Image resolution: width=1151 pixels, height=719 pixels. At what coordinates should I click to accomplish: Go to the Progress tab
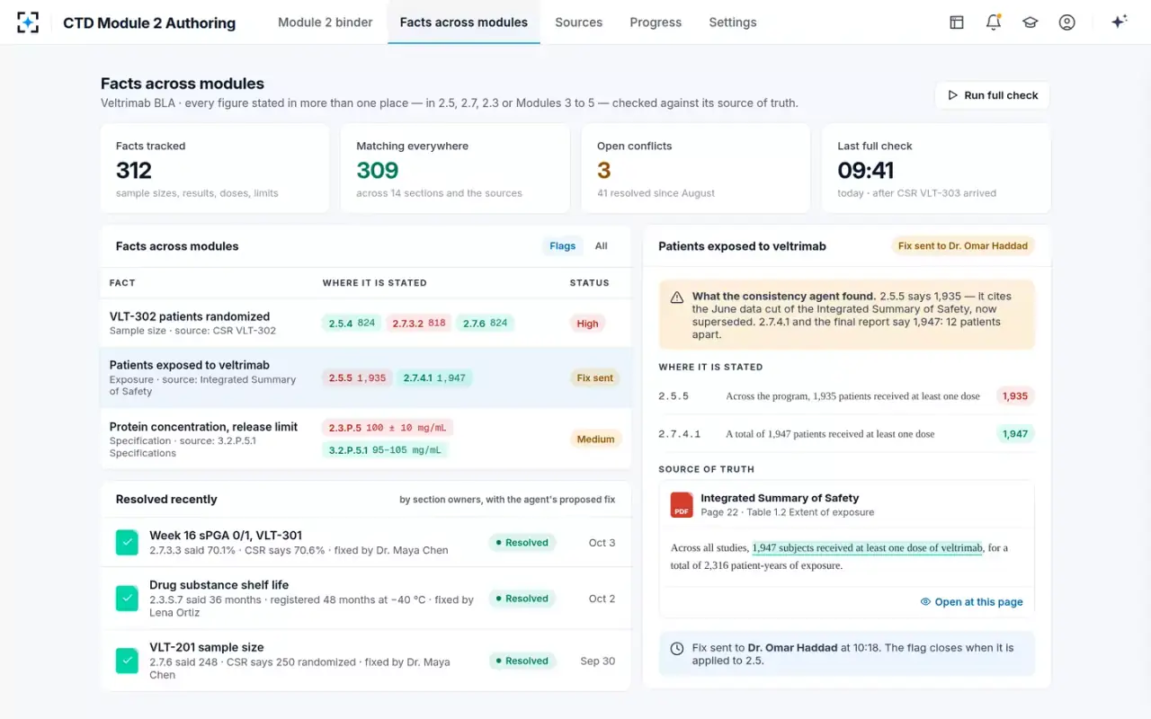click(656, 22)
